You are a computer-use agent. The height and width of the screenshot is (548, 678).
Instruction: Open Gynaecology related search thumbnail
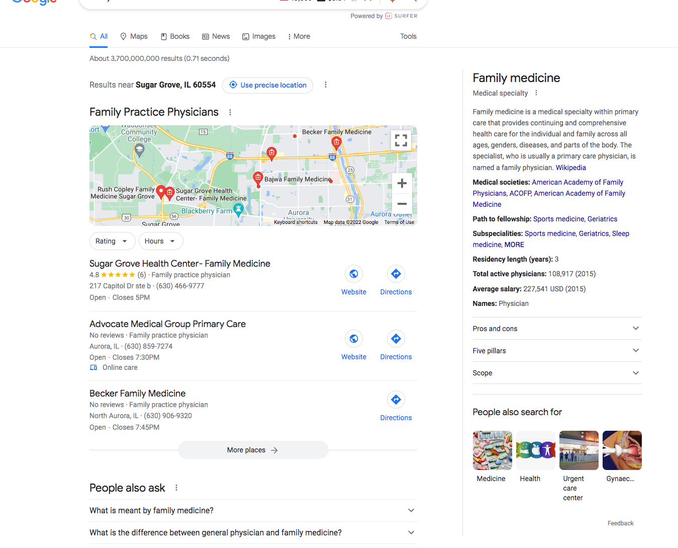click(622, 450)
